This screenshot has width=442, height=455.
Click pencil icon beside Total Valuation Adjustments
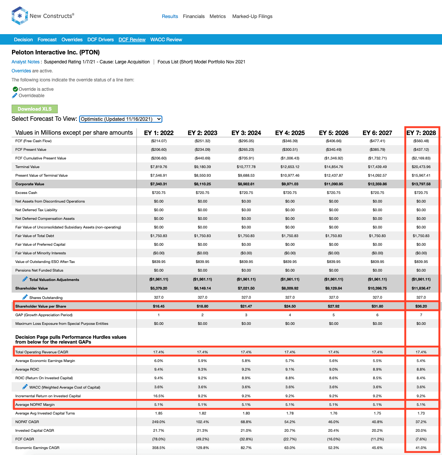click(25, 279)
